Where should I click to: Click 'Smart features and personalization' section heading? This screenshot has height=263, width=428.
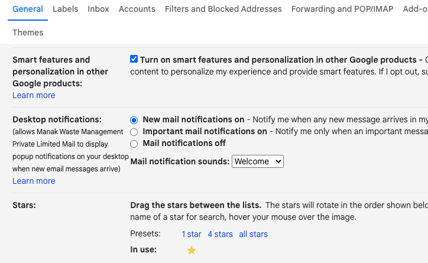coord(60,72)
